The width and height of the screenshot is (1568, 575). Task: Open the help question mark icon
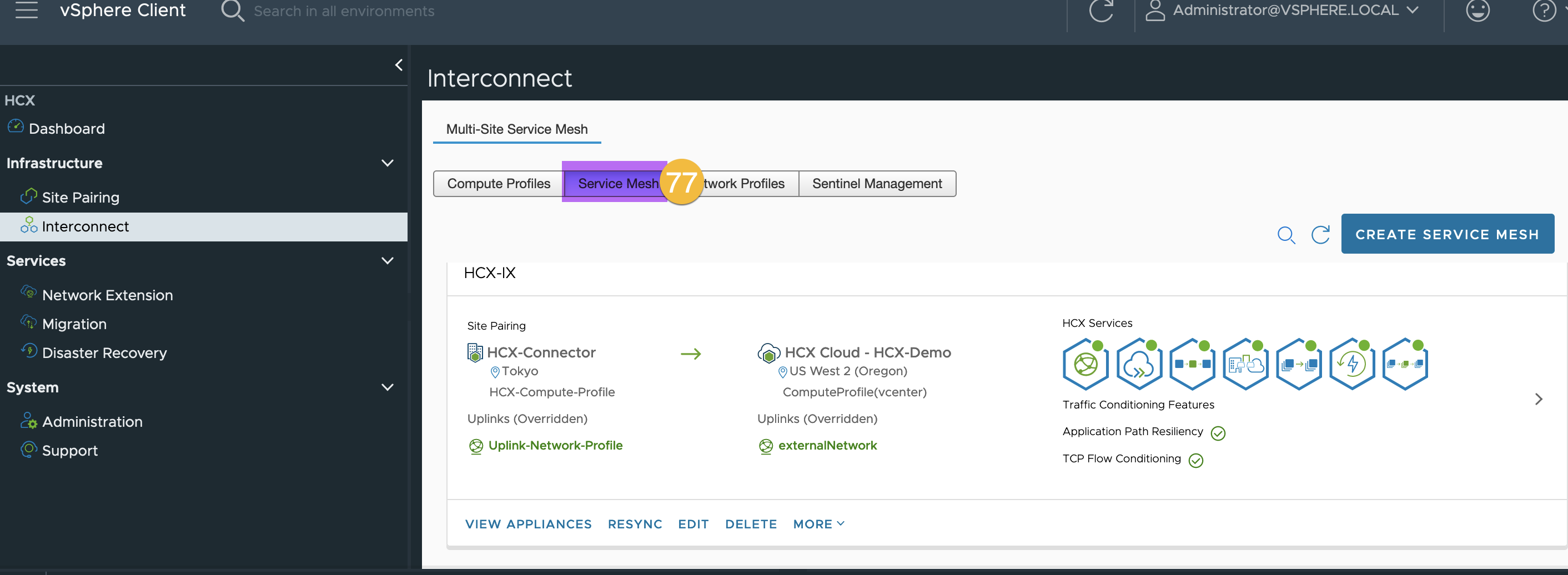(1544, 11)
